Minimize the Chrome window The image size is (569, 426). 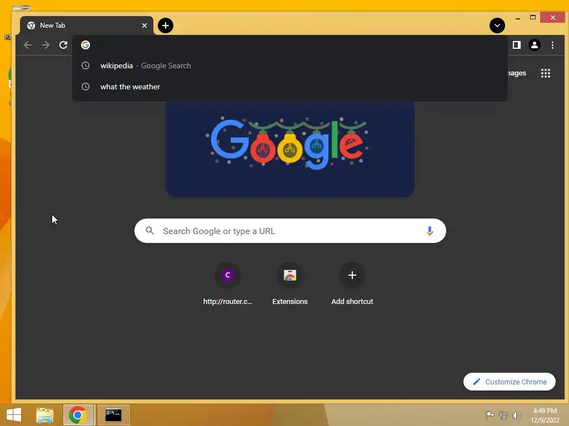coord(518,18)
